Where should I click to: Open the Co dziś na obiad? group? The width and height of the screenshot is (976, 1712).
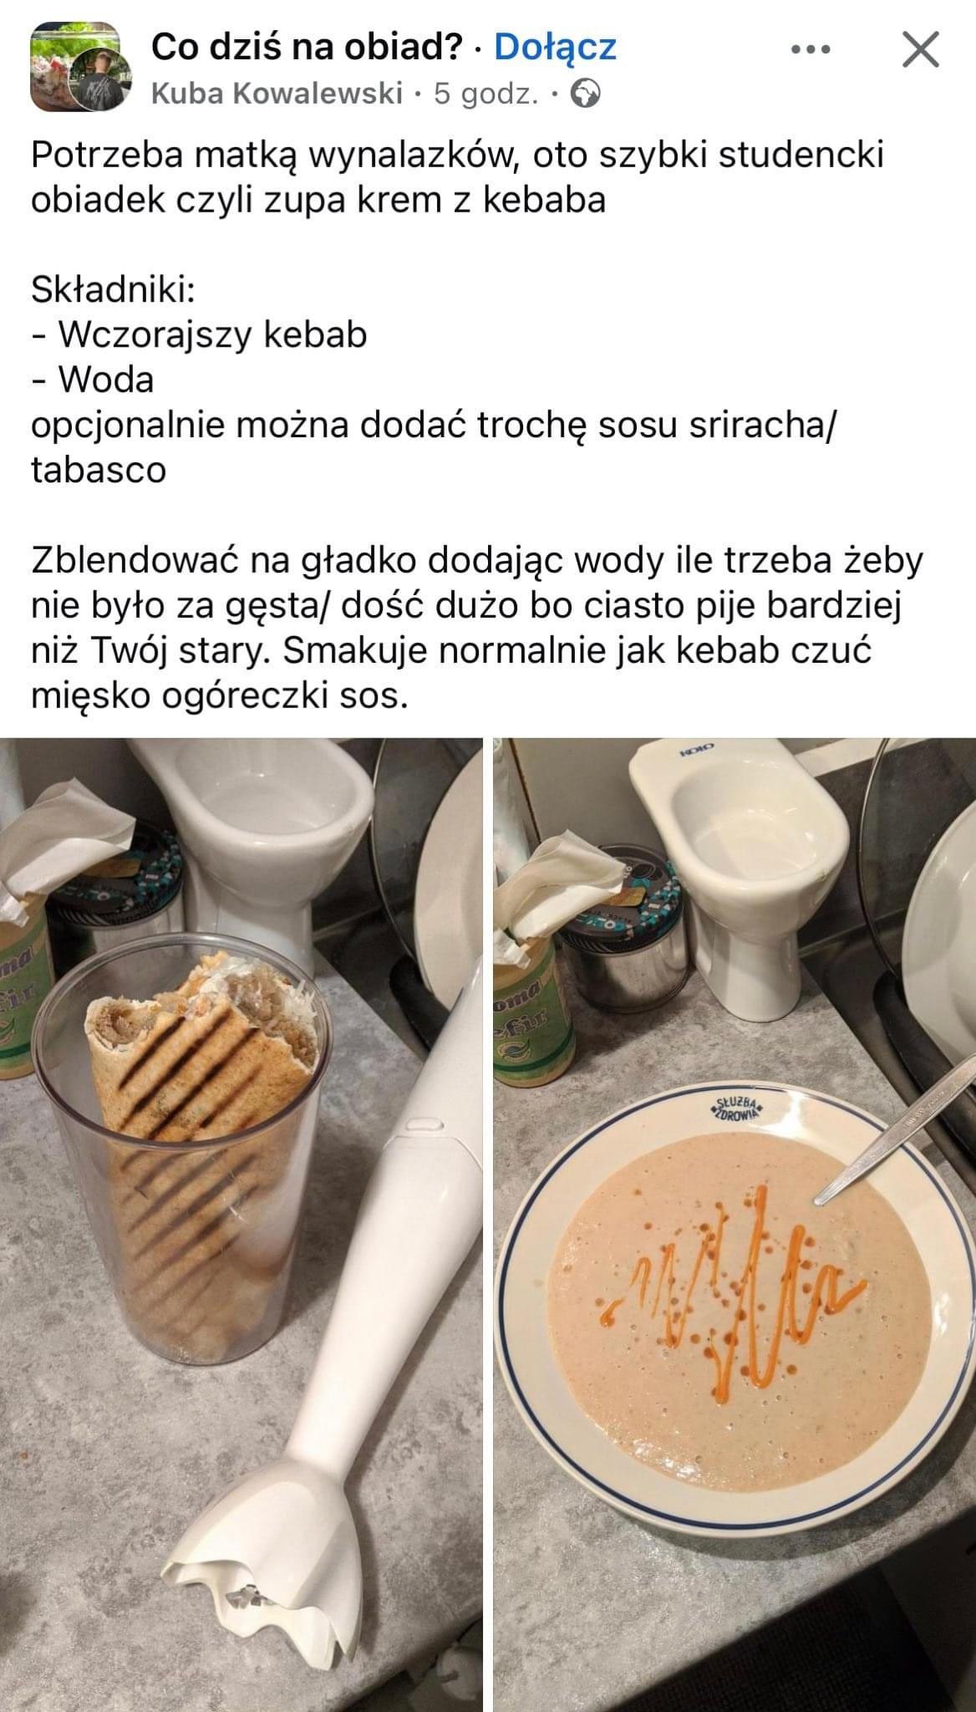coord(307,48)
